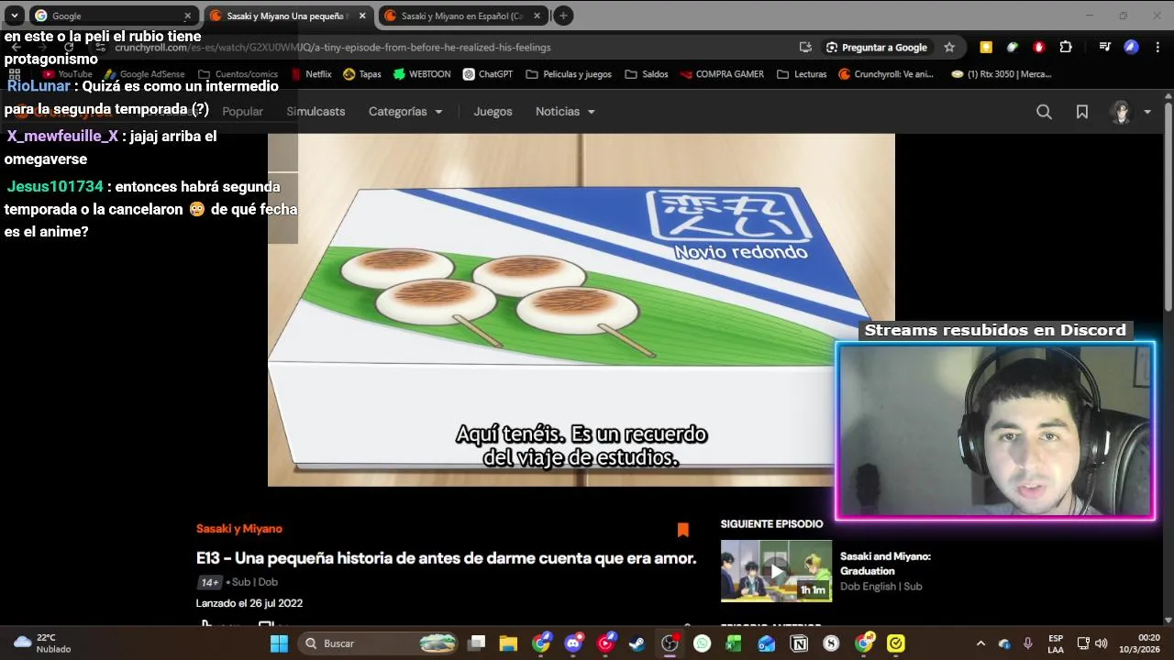Open Steam from taskbar
Screen dimensions: 1174x660
(637, 643)
